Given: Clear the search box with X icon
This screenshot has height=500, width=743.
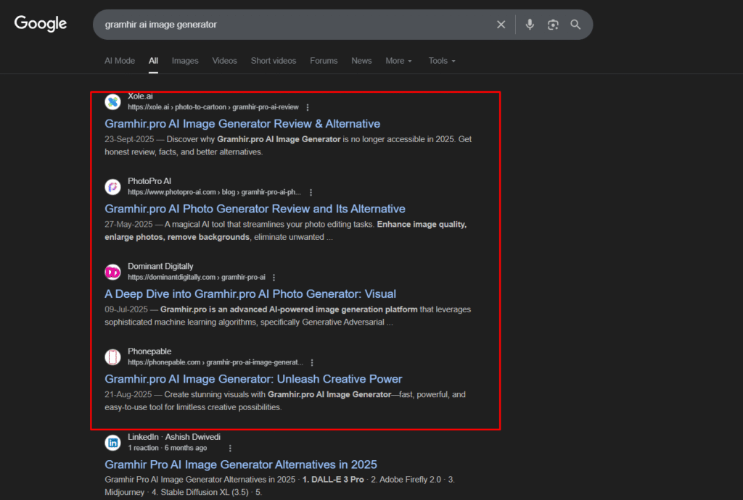Looking at the screenshot, I should tap(501, 25).
